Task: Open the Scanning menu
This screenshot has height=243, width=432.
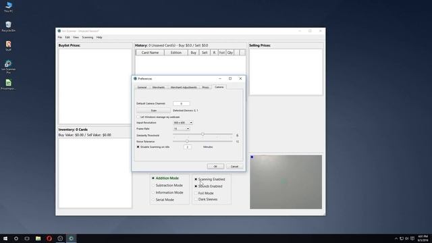Action: coord(88,37)
